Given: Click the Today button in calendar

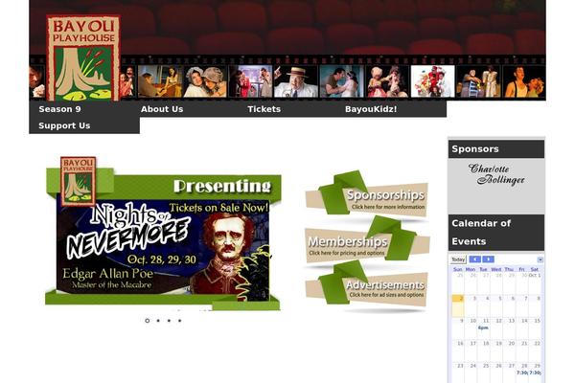Looking at the screenshot, I should tap(458, 259).
